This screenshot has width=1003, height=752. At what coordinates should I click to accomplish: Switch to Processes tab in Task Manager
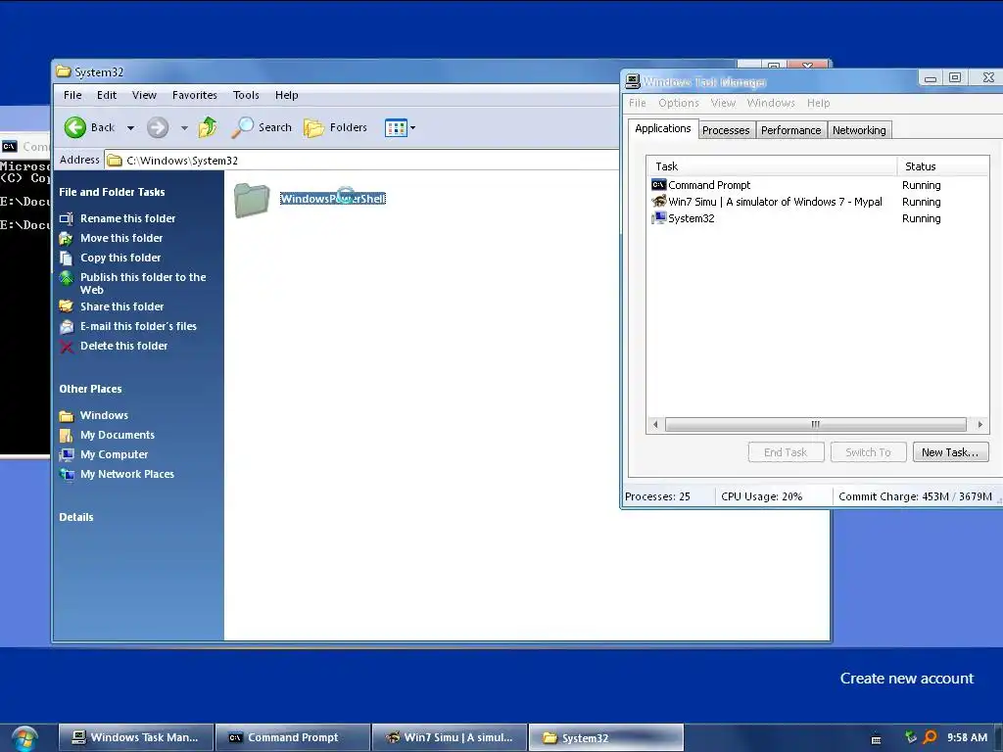click(x=726, y=130)
